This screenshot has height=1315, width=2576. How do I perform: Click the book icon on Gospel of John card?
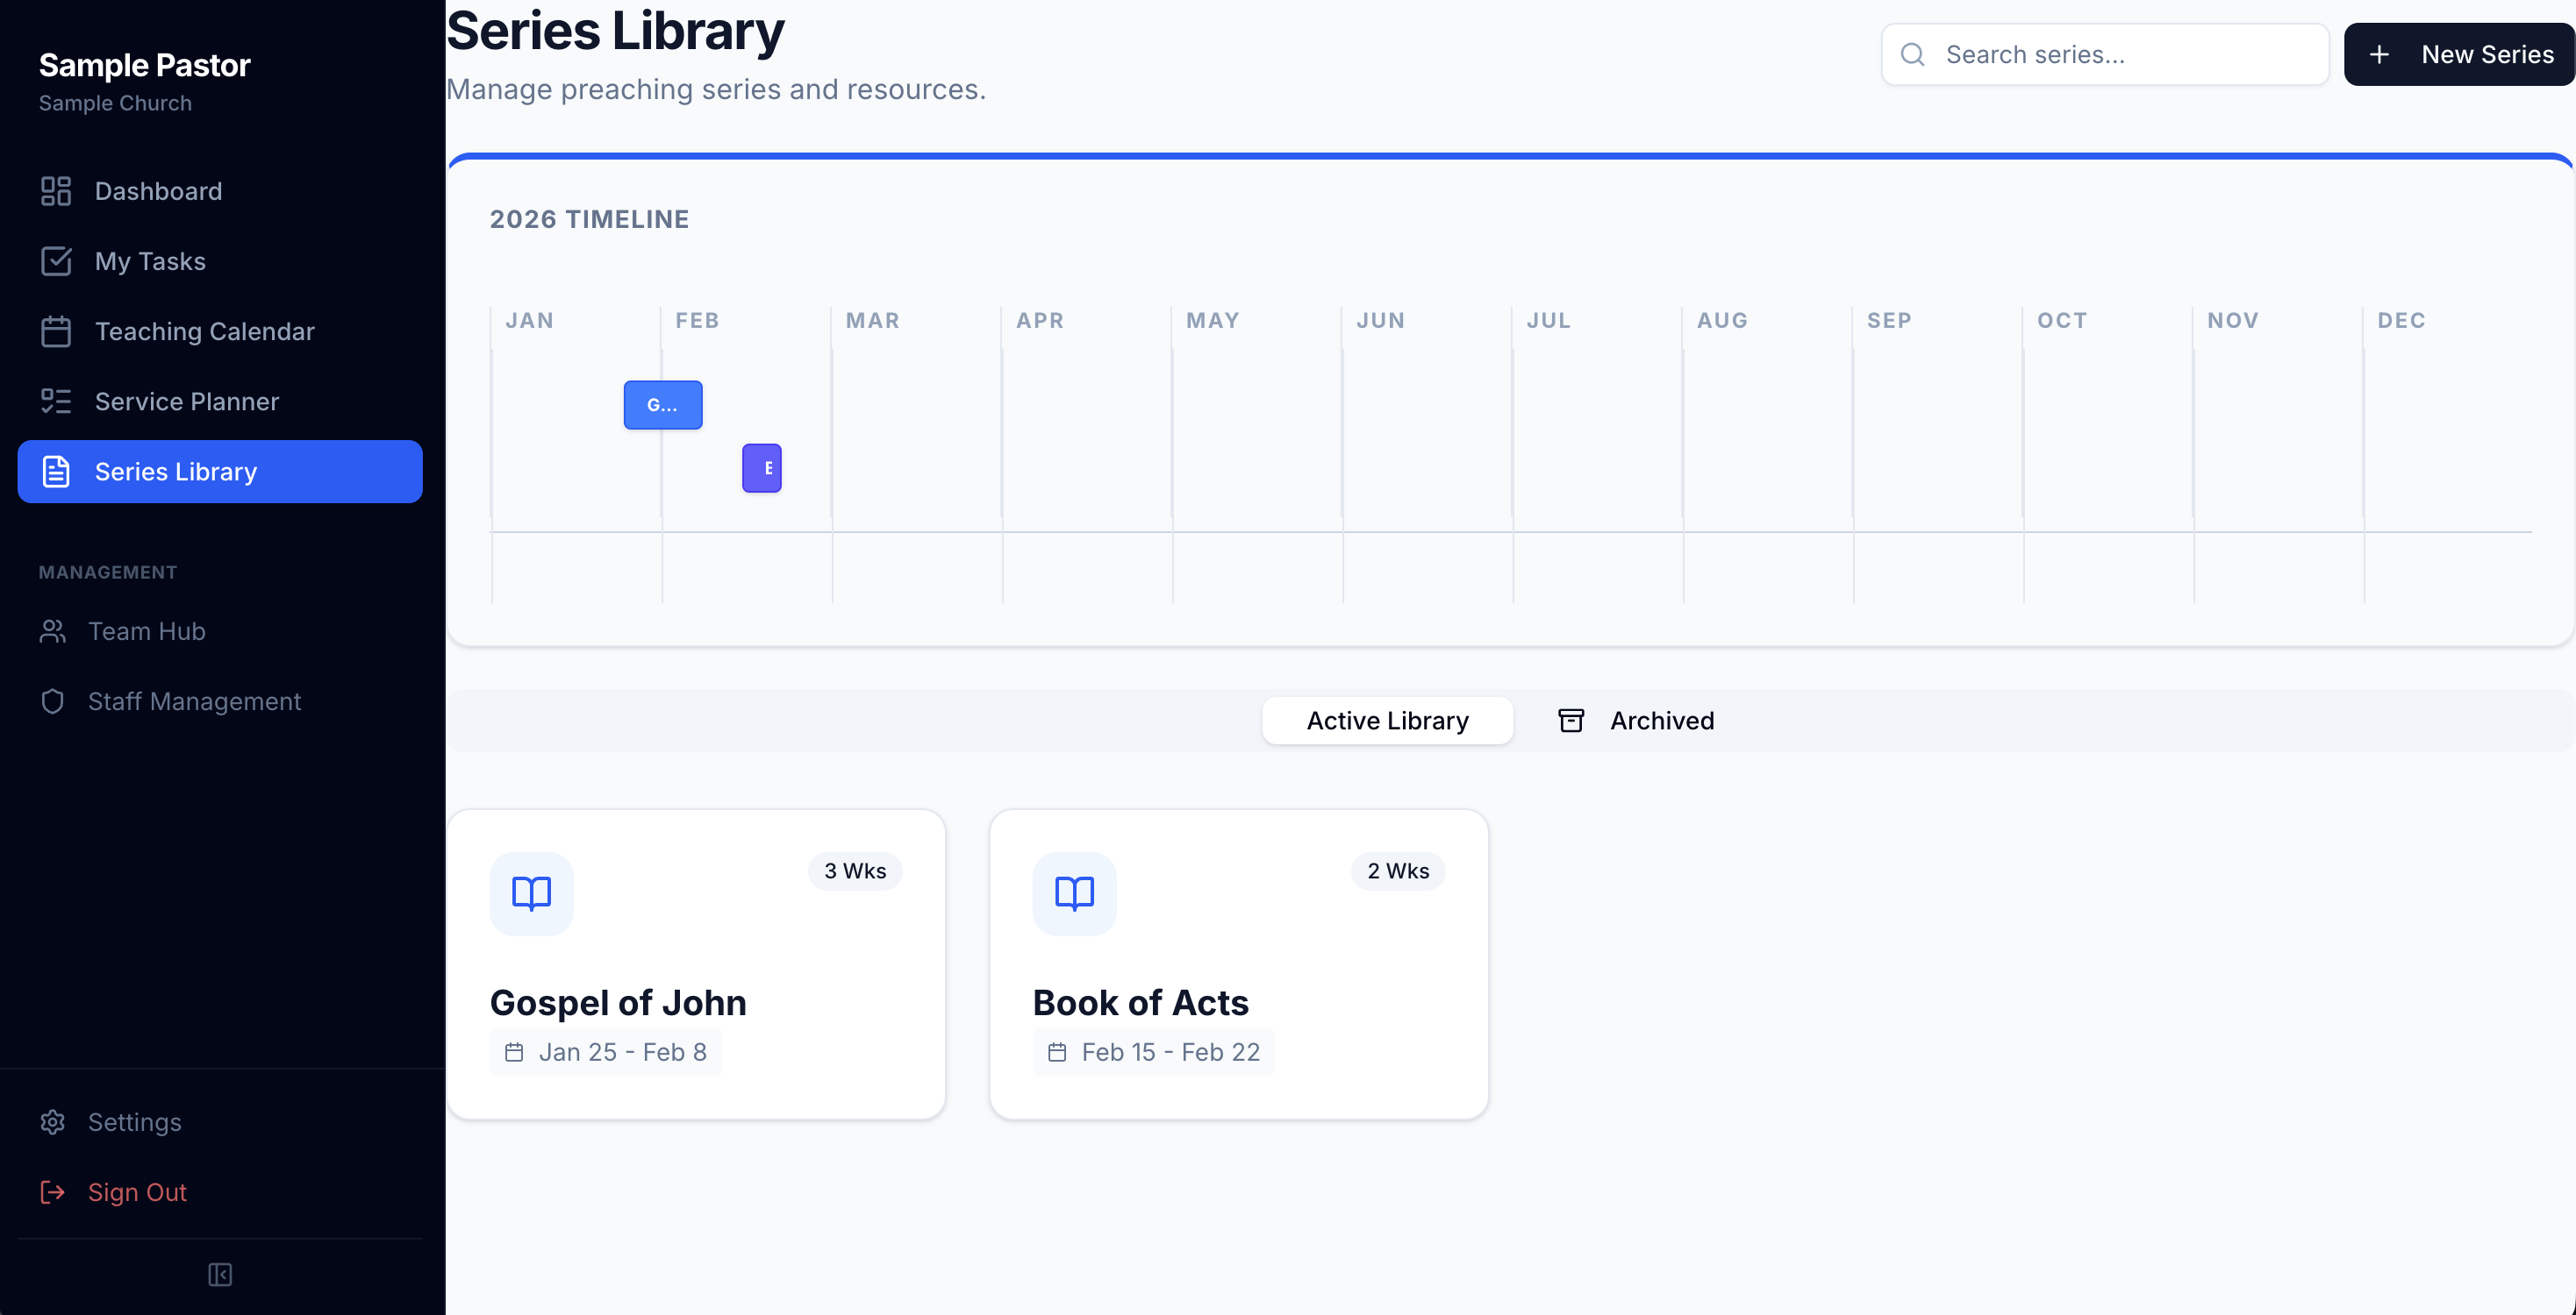[x=531, y=893]
